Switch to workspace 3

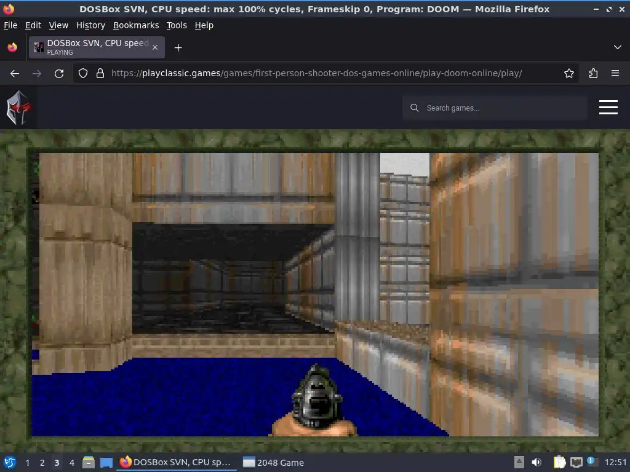tap(57, 463)
